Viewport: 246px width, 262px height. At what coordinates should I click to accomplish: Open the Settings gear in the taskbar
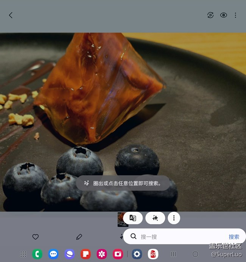(137, 254)
